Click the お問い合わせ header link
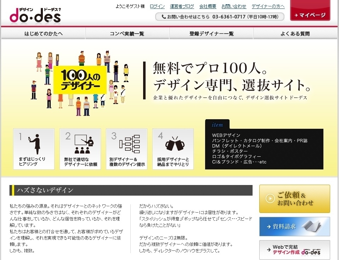The image size is (339, 260). pos(234,6)
